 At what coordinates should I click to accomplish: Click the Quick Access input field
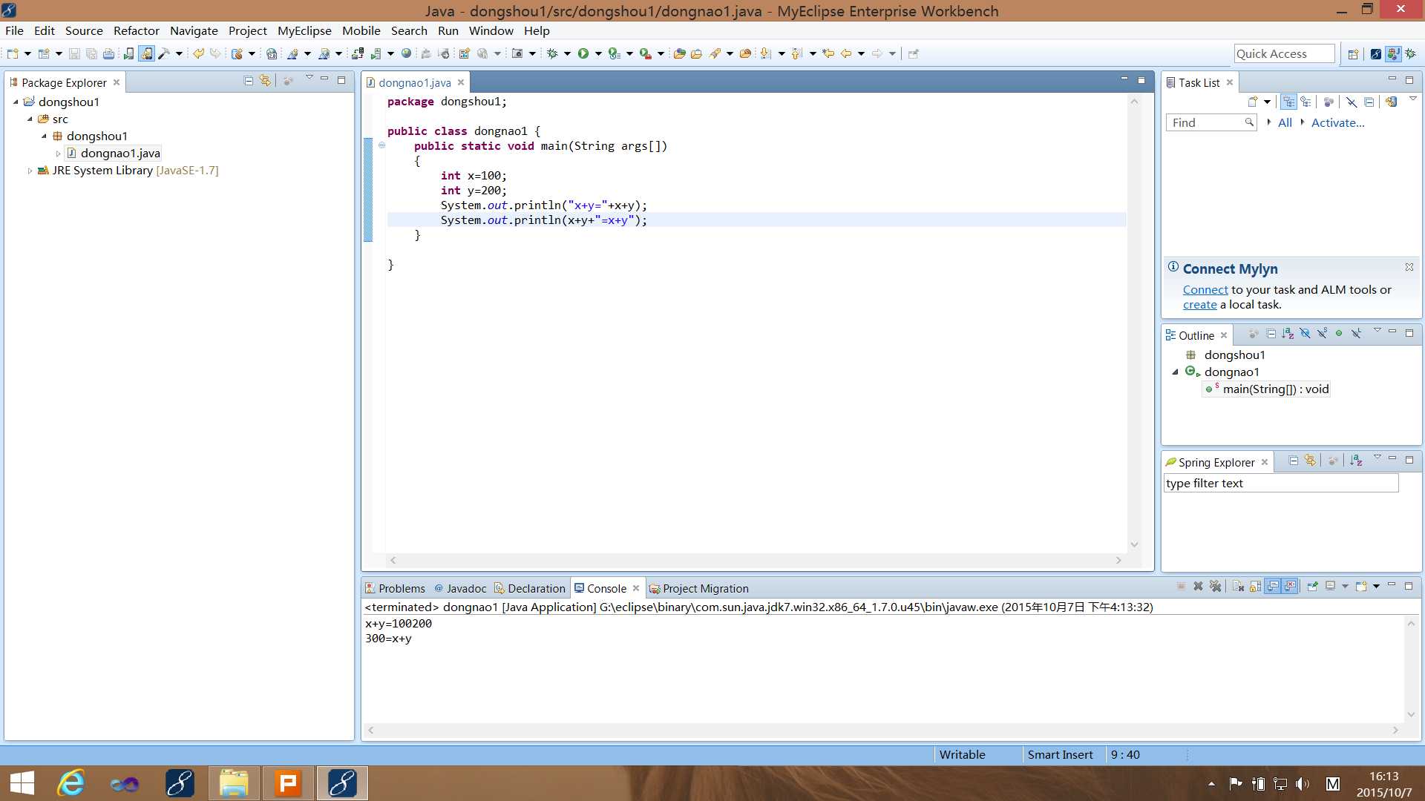click(1282, 53)
